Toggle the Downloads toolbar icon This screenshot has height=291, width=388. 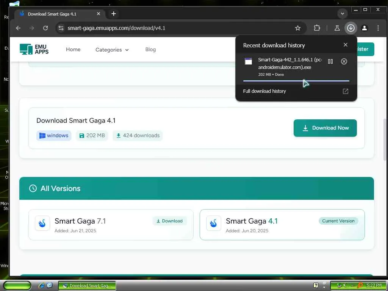pyautogui.click(x=350, y=28)
